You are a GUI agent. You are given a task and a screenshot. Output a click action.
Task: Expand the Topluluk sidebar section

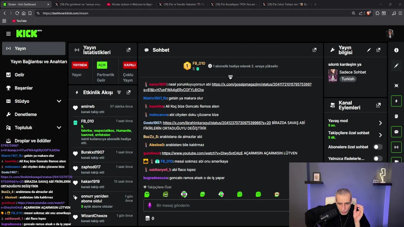pos(59,128)
